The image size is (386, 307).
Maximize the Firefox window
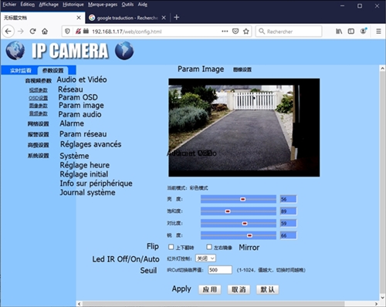point(360,5)
